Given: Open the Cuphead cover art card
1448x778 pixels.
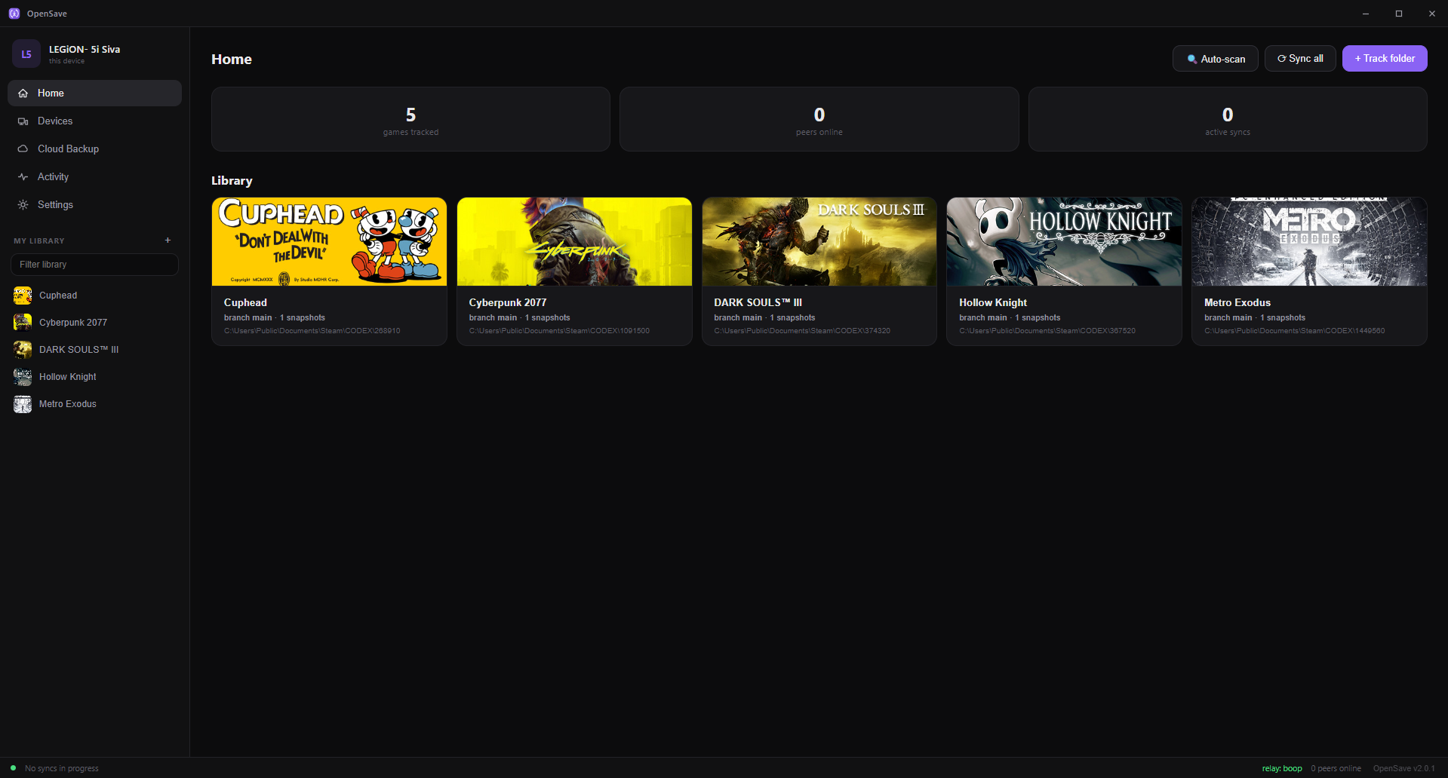Looking at the screenshot, I should click(329, 241).
